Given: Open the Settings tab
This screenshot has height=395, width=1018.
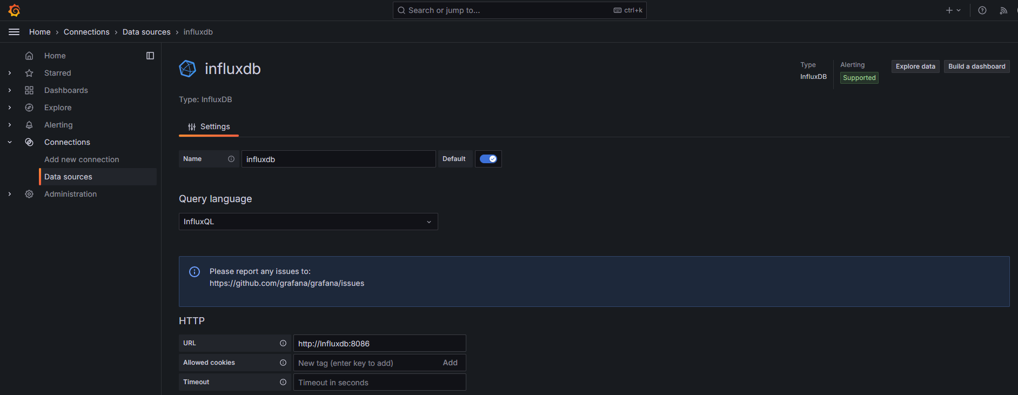Looking at the screenshot, I should tap(209, 126).
